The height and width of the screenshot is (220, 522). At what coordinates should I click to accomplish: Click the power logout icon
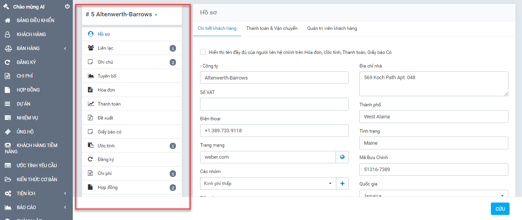(67, 7)
